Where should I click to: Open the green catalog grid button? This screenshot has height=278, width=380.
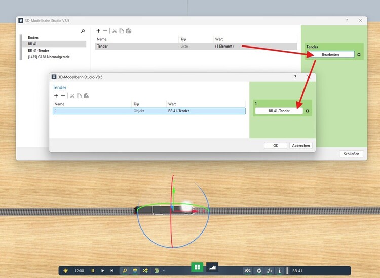pyautogui.click(x=197, y=267)
